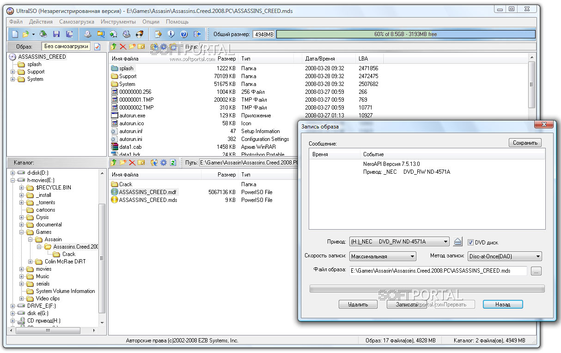Toggle the DVD диск checkbox
This screenshot has height=353, width=561.
(x=470, y=242)
